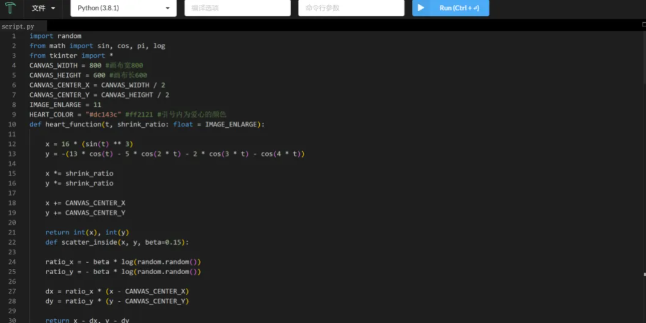Click the arrow on the Python version selector
Image resolution: width=646 pixels, height=323 pixels.
(167, 8)
